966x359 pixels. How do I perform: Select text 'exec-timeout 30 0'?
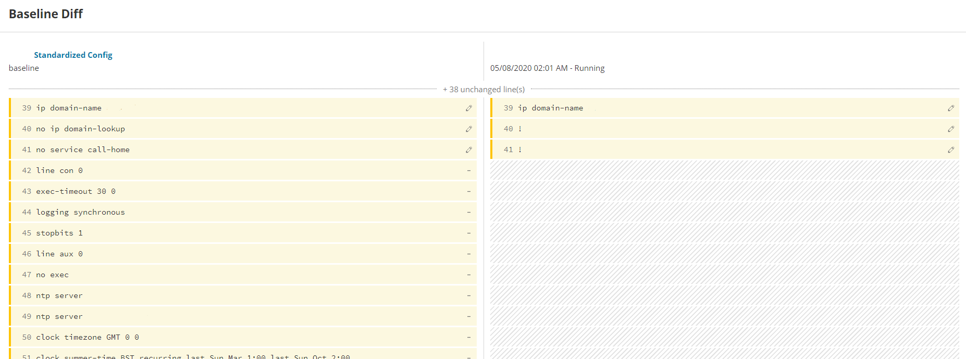point(76,191)
